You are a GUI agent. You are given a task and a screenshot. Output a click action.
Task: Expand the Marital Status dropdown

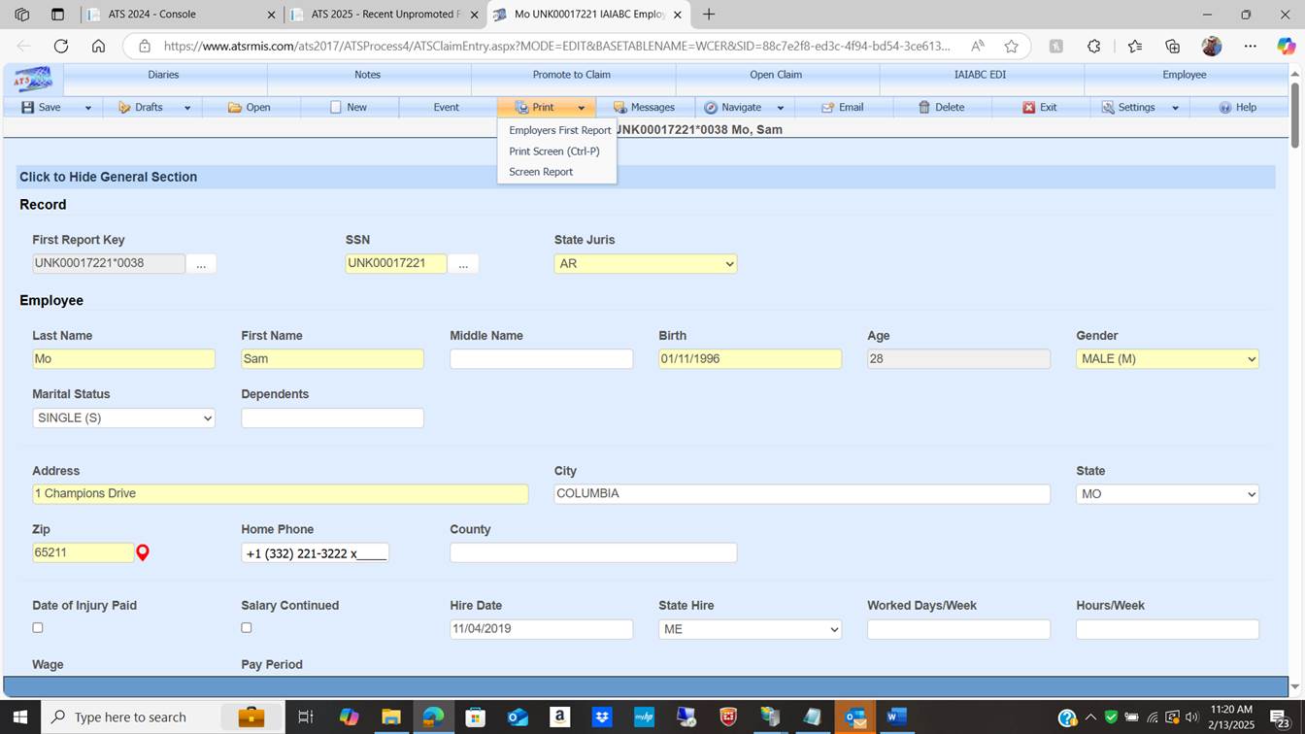coord(123,418)
